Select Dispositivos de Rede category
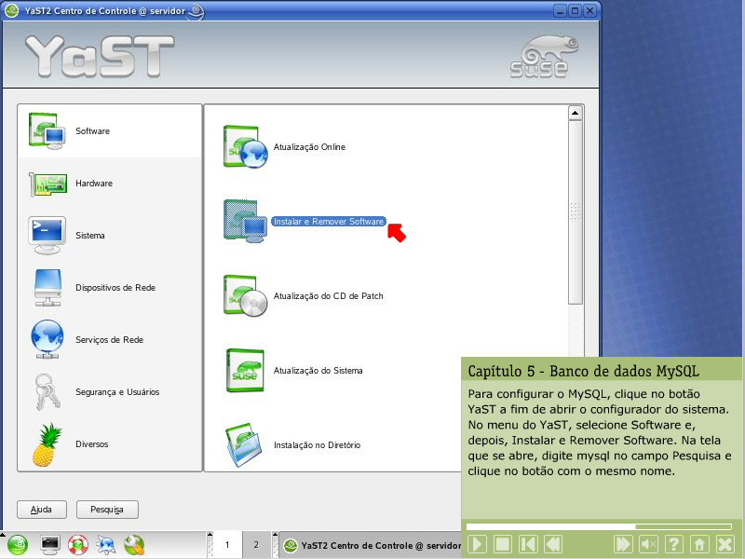 [x=47, y=288]
